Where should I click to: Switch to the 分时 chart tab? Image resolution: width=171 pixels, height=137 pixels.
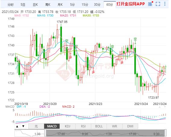11,5
